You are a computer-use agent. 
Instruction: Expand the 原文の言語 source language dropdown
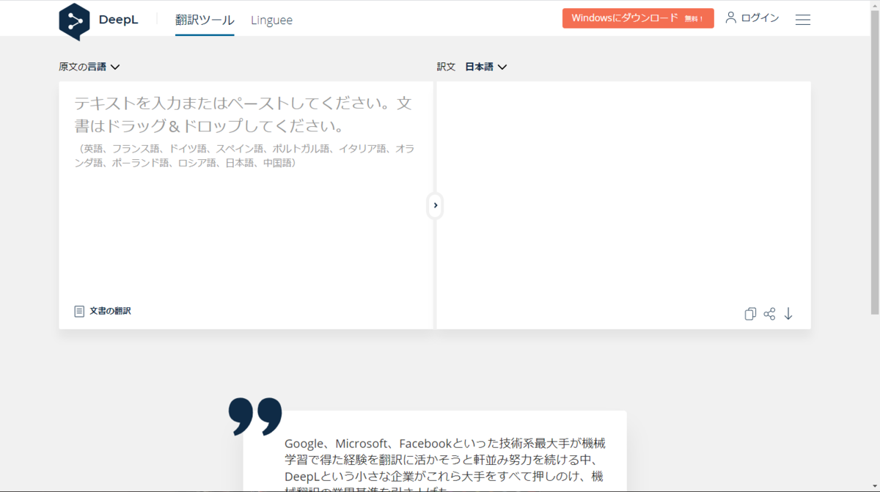[89, 67]
